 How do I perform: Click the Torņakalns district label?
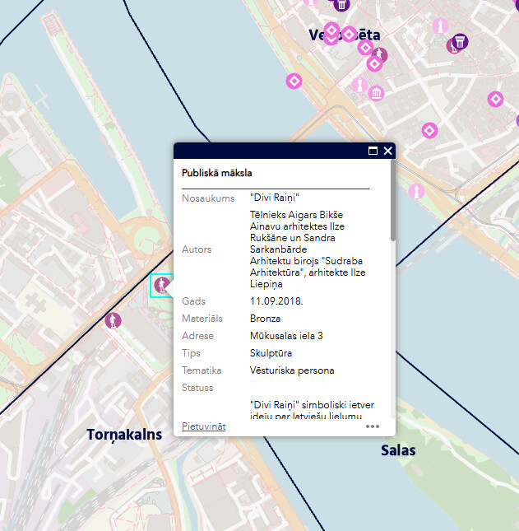click(x=124, y=435)
